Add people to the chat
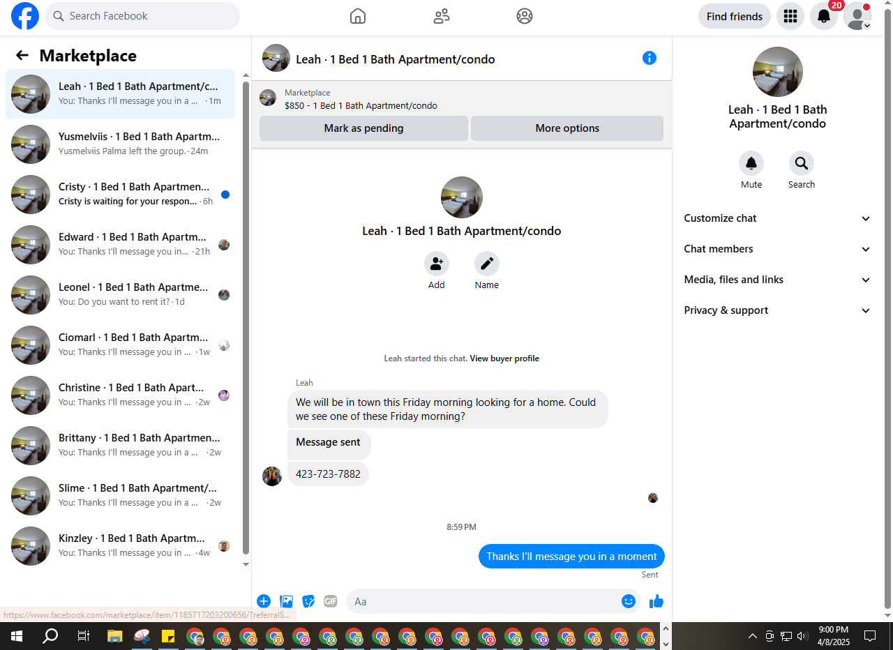The image size is (893, 650). click(437, 264)
